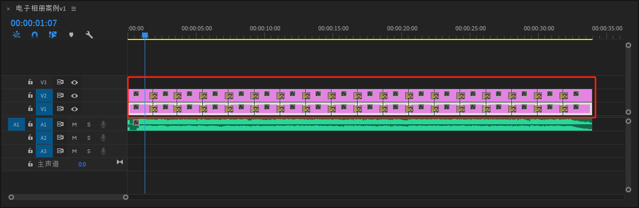This screenshot has width=639, height=208.
Task: Toggle Linked Selection in timeline
Action: pos(52,35)
